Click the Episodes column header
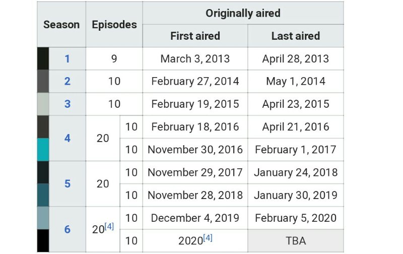 [x=114, y=24]
